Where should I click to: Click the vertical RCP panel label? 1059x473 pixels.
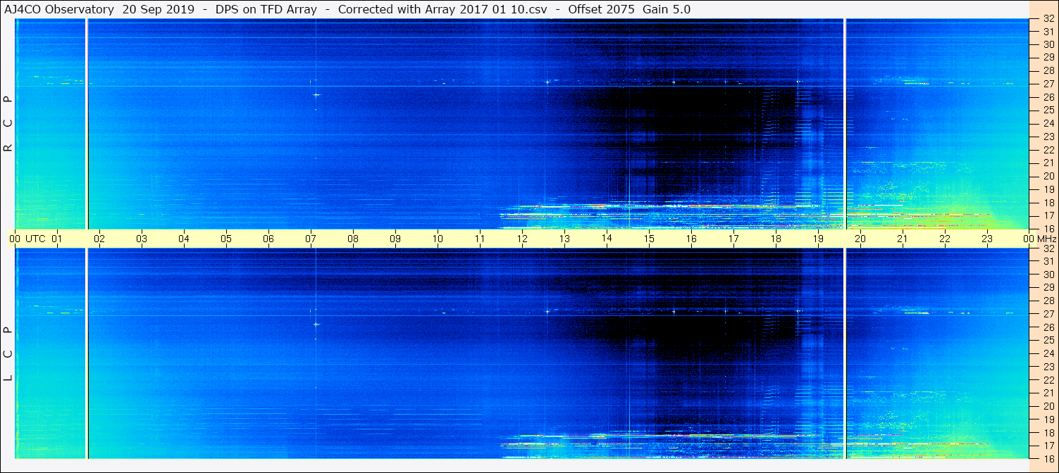[x=8, y=124]
